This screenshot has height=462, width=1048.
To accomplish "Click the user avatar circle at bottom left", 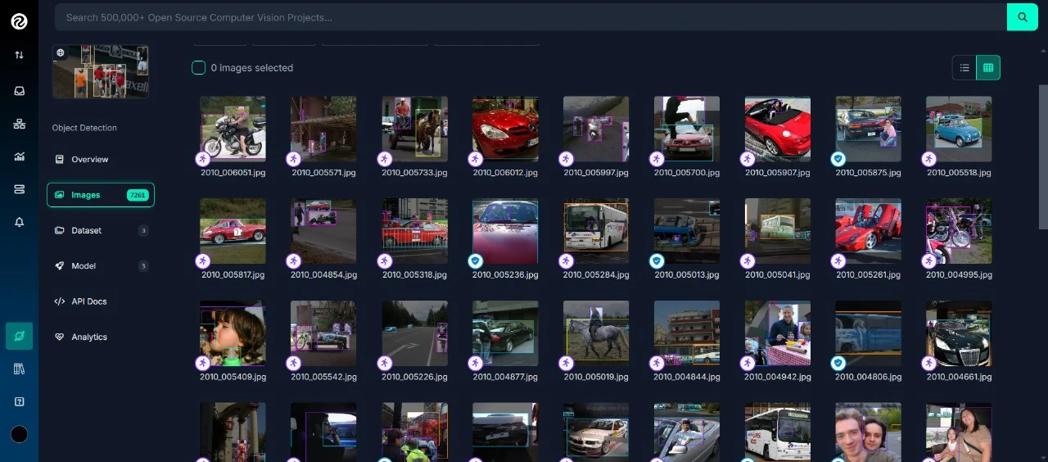I will (19, 434).
